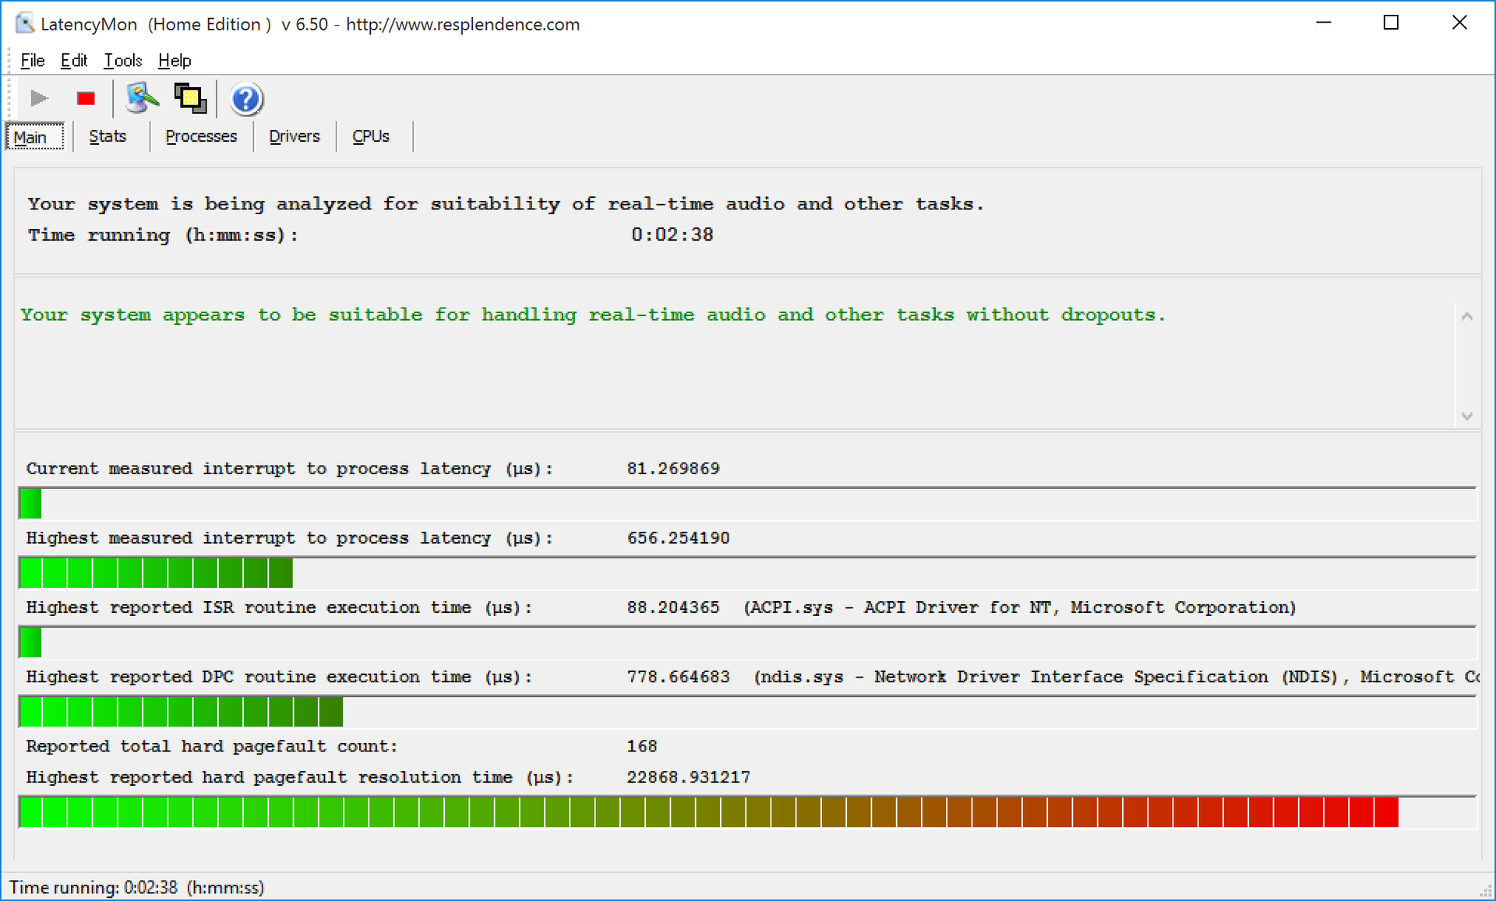Viewport: 1496px width, 901px height.
Task: Maximize the LatencyMon window
Action: 1391,23
